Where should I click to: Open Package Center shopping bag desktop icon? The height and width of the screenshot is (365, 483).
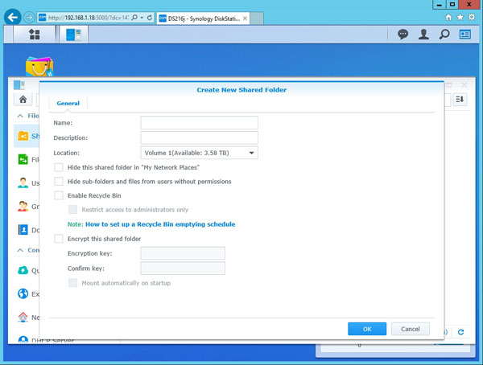point(39,67)
